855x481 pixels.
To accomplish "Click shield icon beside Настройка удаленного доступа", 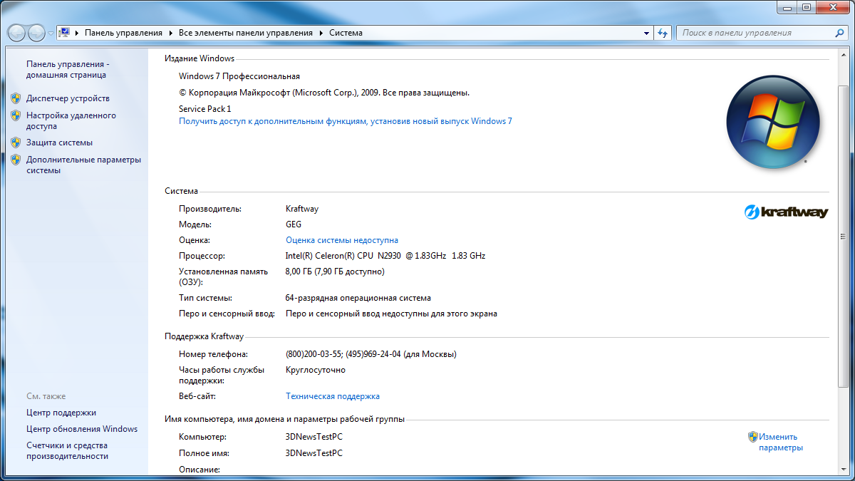I will [16, 115].
